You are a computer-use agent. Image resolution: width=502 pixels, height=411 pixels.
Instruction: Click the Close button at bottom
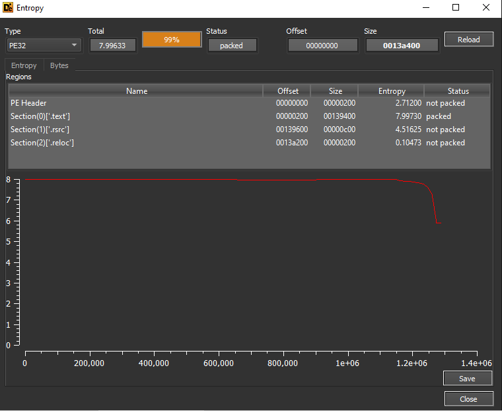469,399
